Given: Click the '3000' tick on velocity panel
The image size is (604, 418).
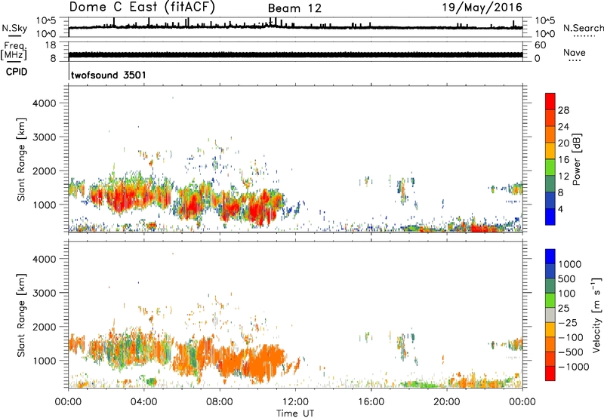Looking at the screenshot, I should (x=45, y=293).
